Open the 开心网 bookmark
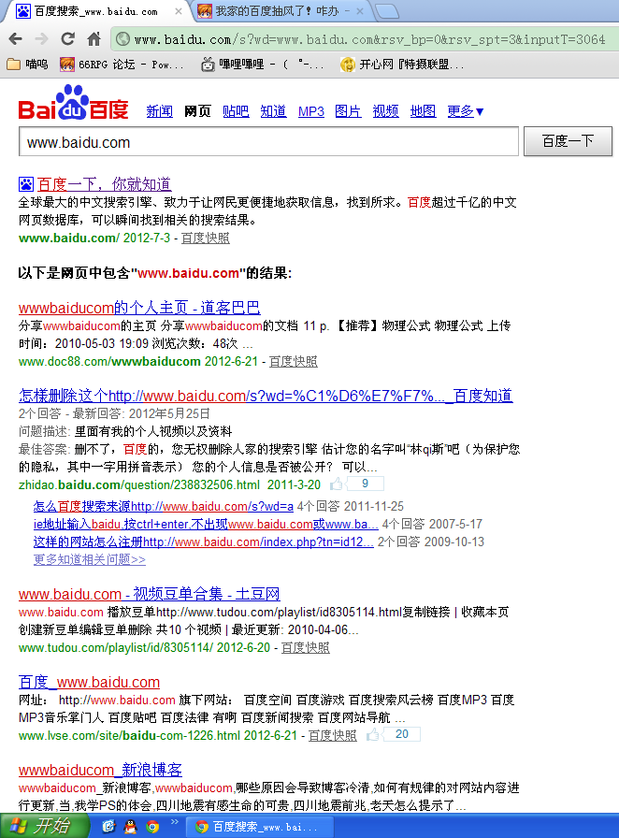619x838 pixels. coord(402,65)
